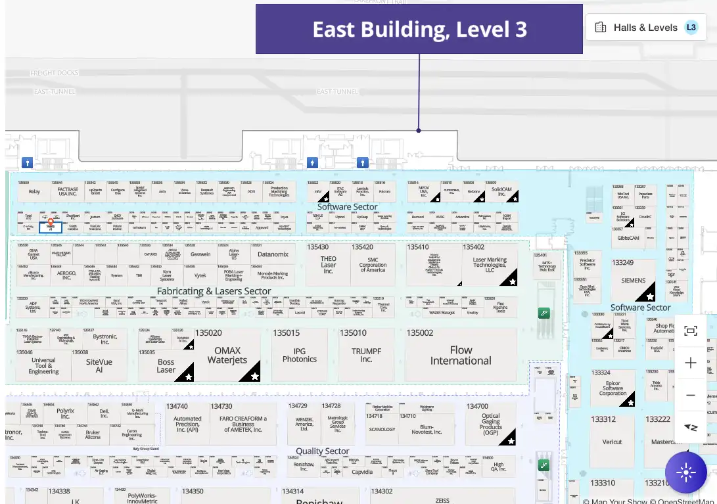Screen dimensions: 717x504
Task: Click the East Building, Level 3 banner
Action: [419, 29]
